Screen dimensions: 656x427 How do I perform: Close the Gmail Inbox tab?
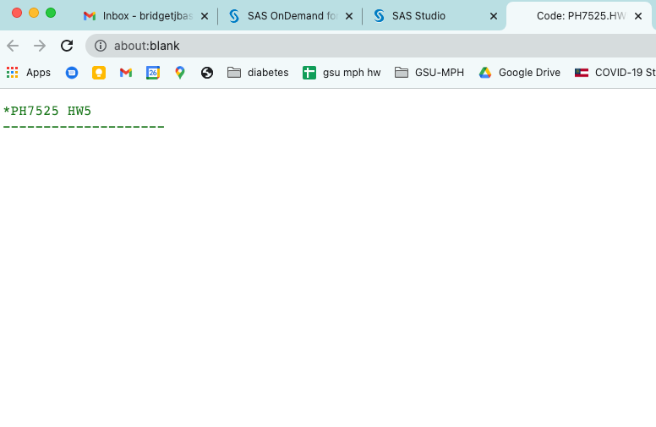click(x=205, y=16)
